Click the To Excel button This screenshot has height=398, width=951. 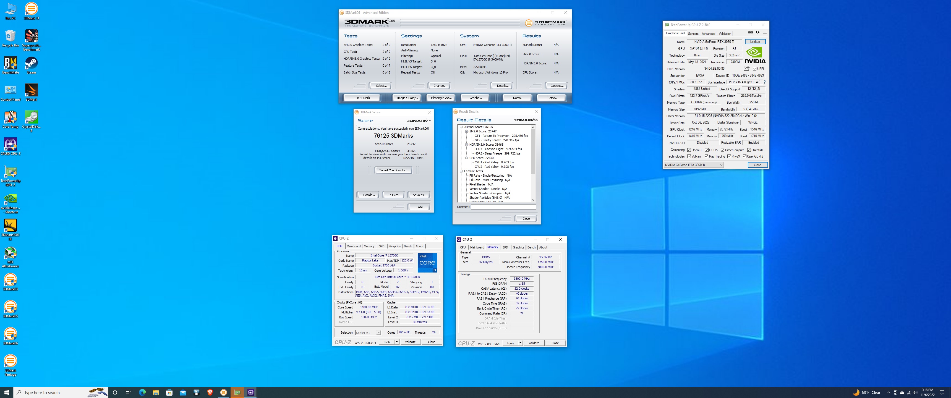(x=394, y=195)
